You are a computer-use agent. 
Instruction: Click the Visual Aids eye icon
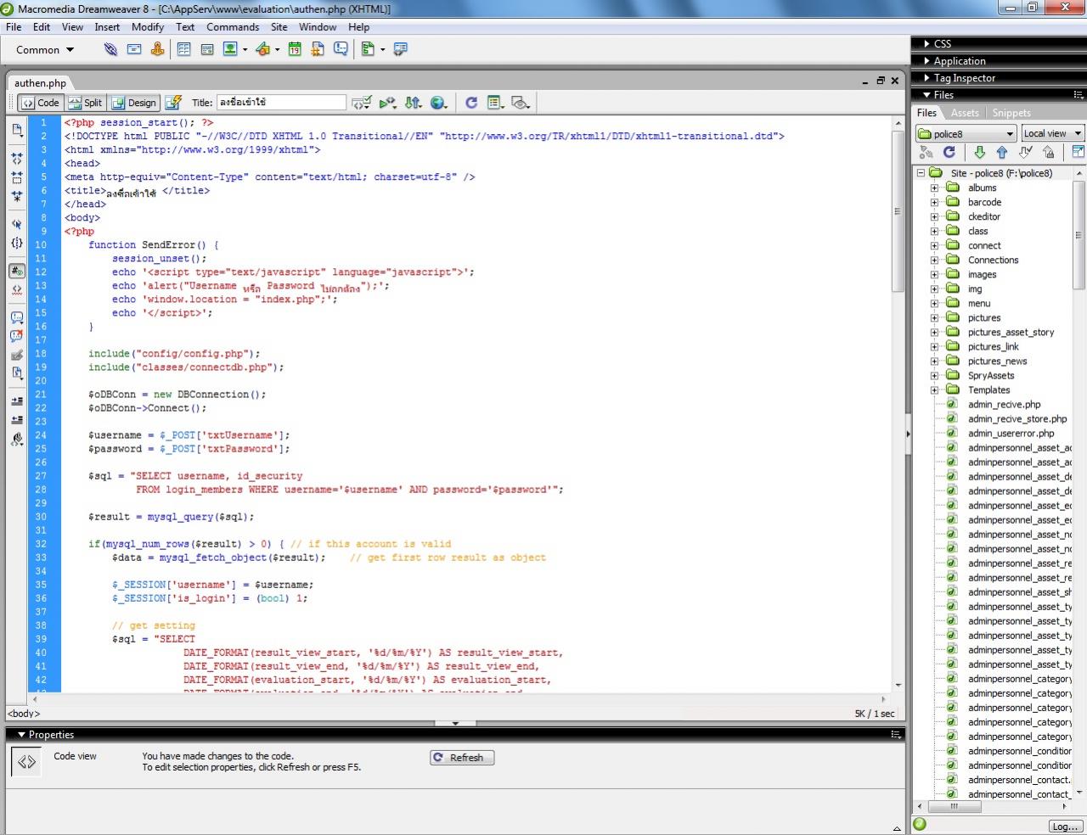click(521, 103)
